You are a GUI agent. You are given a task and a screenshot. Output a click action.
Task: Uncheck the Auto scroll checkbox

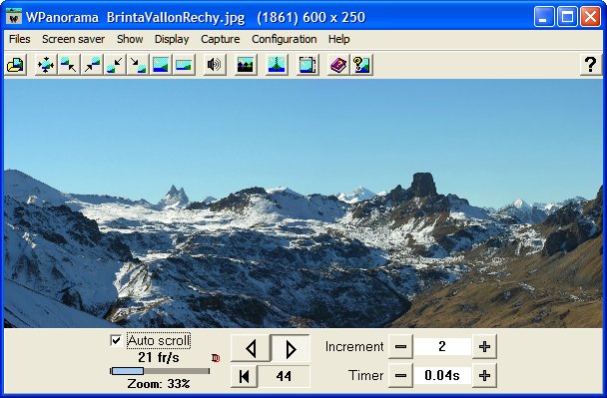point(116,341)
